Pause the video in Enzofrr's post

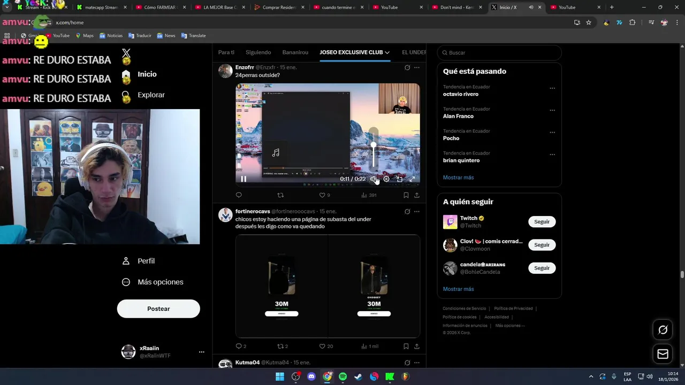click(243, 179)
